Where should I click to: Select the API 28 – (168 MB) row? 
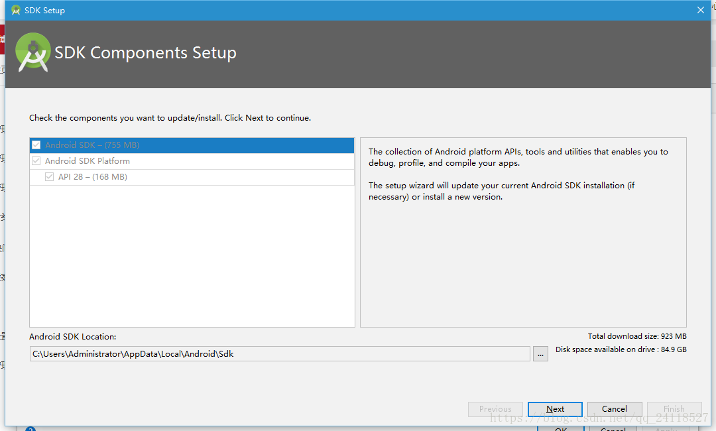click(192, 177)
